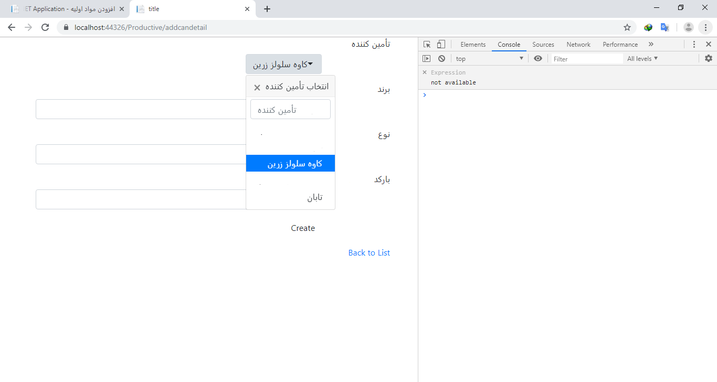This screenshot has height=382, width=717.
Task: Switch to the Console tab
Action: [x=509, y=45]
